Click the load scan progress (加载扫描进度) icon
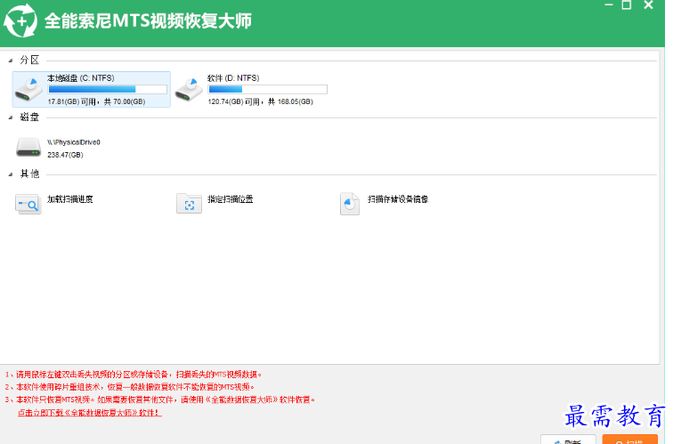 pyautogui.click(x=28, y=204)
